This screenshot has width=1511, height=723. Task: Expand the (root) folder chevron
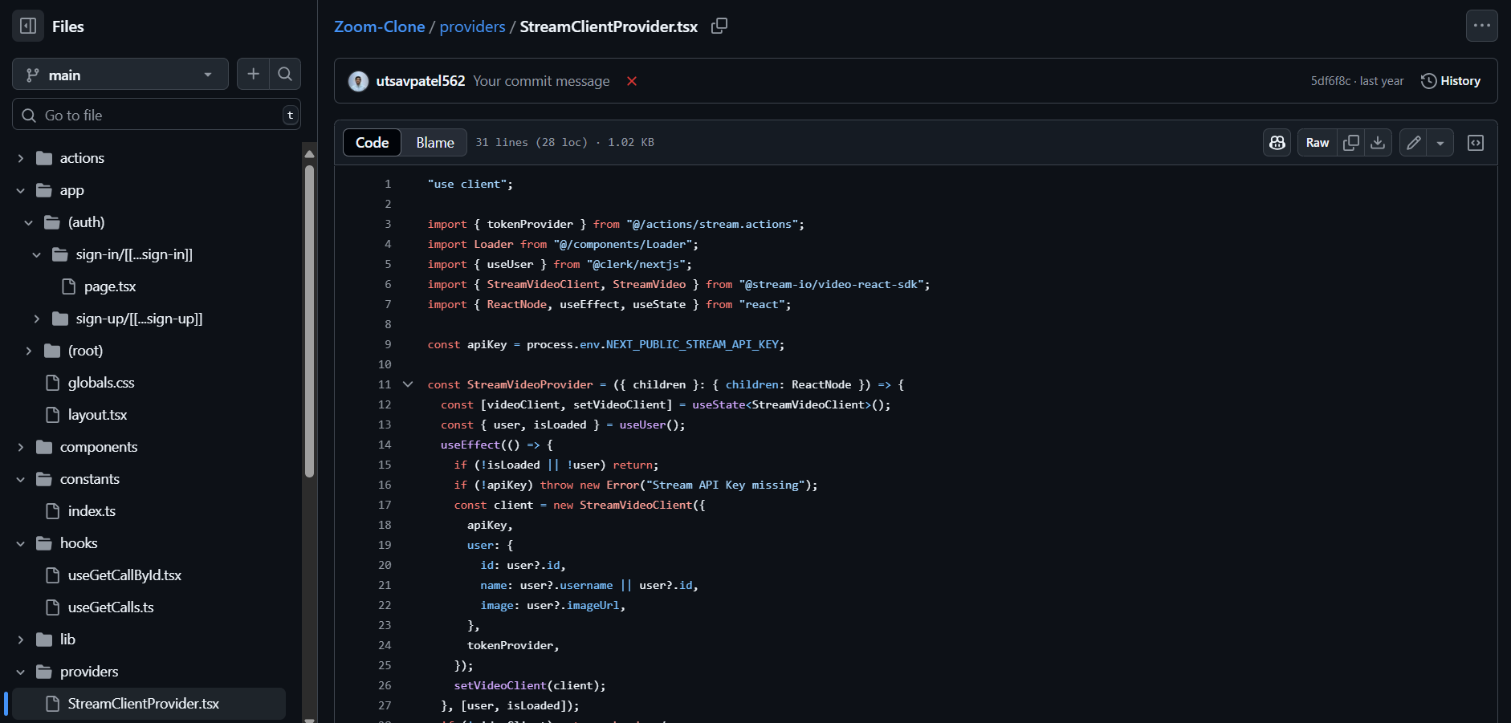click(x=29, y=351)
